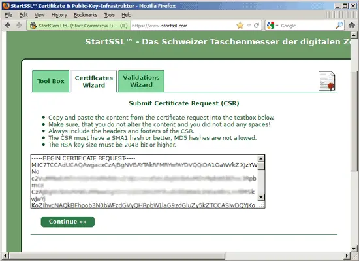359x261 pixels.
Task: Click CSR textbox scroll down arrow
Action: [x=261, y=197]
